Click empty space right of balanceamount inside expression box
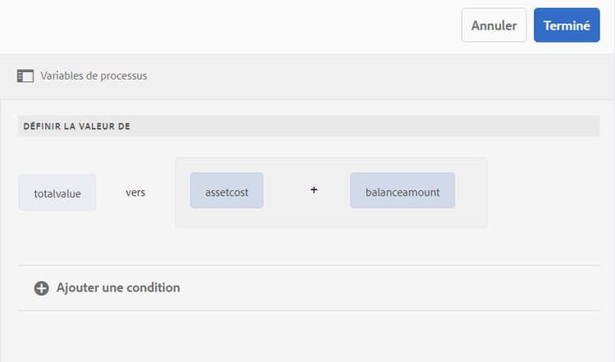 (x=471, y=192)
